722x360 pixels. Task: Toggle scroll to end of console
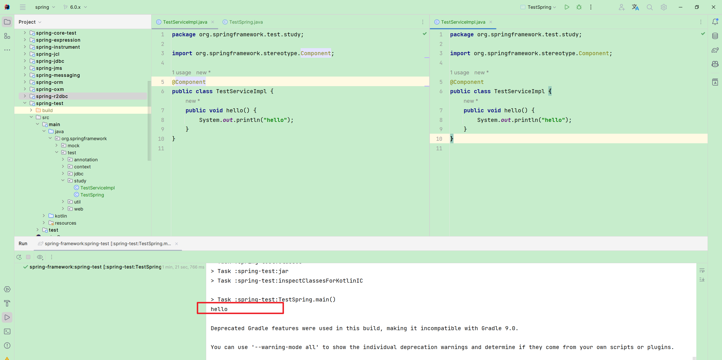coord(702,279)
